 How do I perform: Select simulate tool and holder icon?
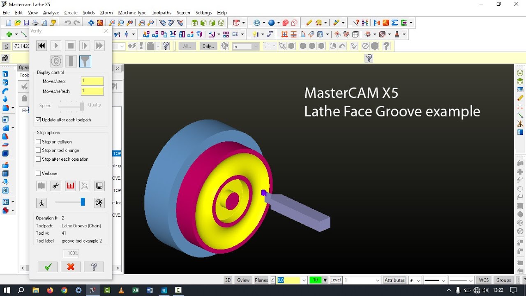(85, 61)
